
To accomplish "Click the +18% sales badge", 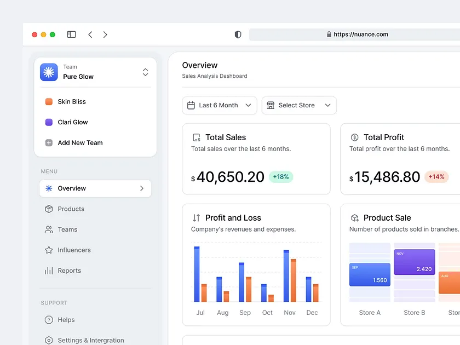I will [x=281, y=177].
